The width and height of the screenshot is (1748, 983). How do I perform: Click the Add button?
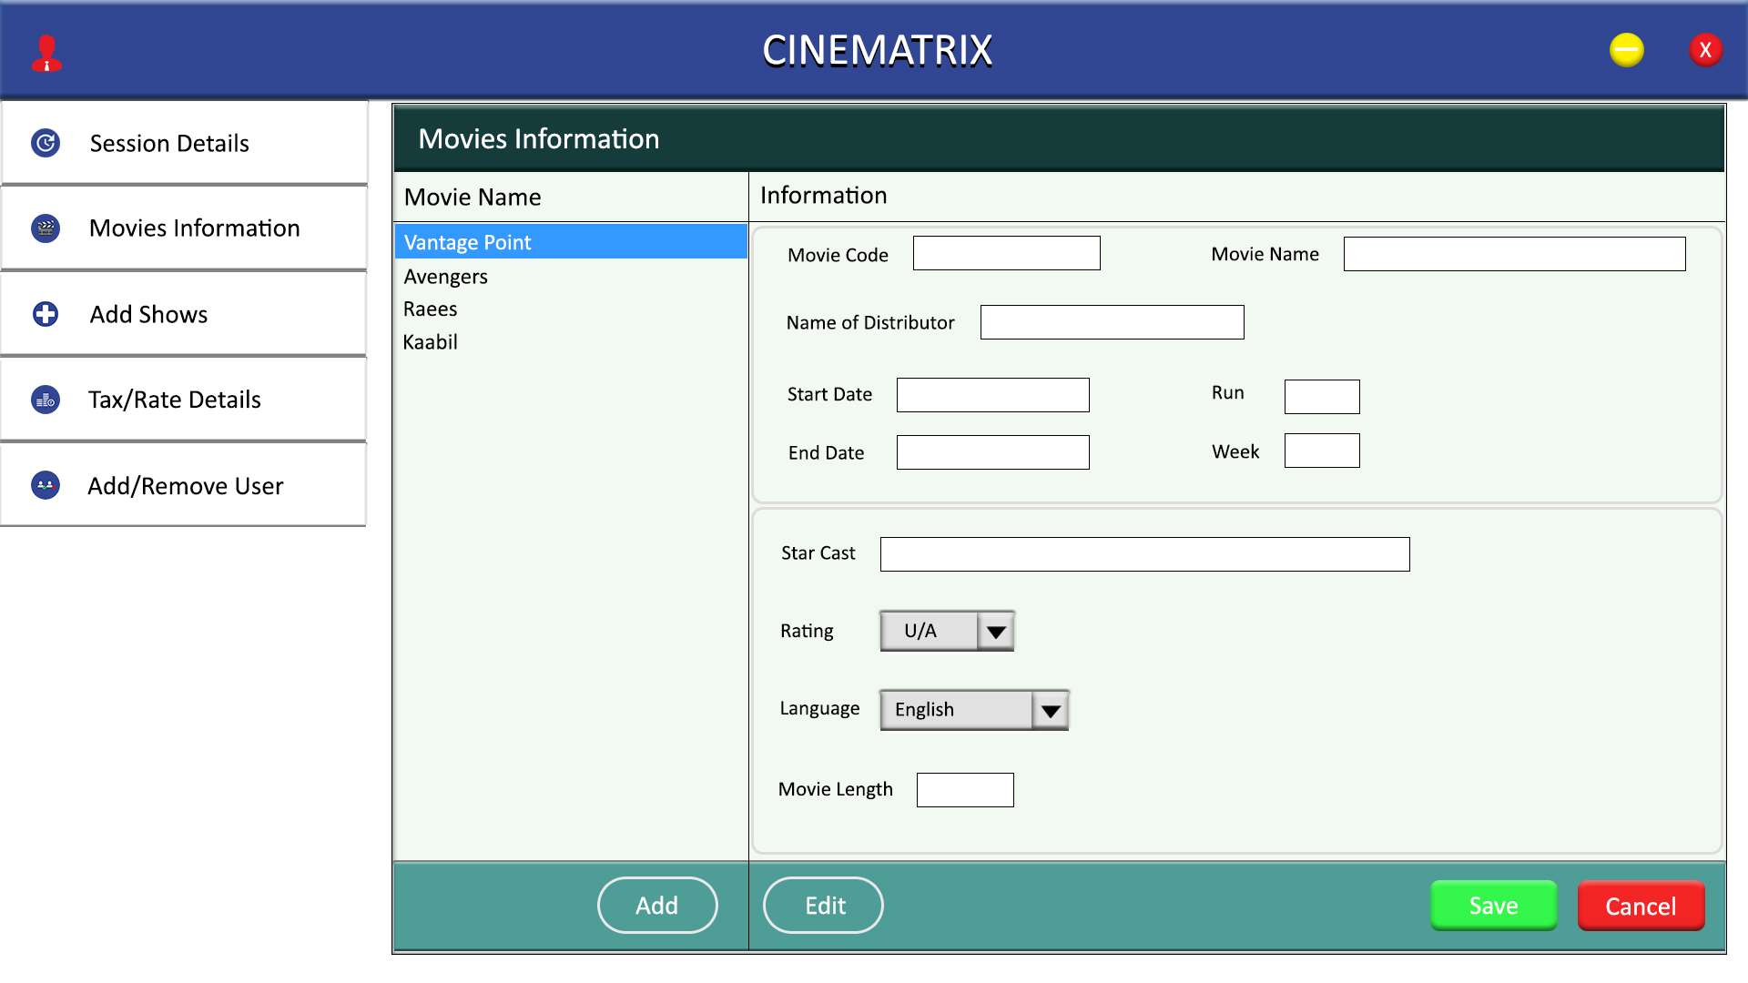[657, 906]
